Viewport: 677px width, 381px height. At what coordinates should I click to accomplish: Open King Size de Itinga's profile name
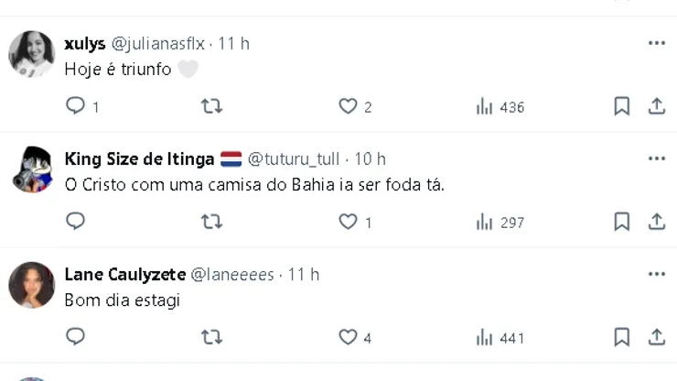click(x=139, y=159)
